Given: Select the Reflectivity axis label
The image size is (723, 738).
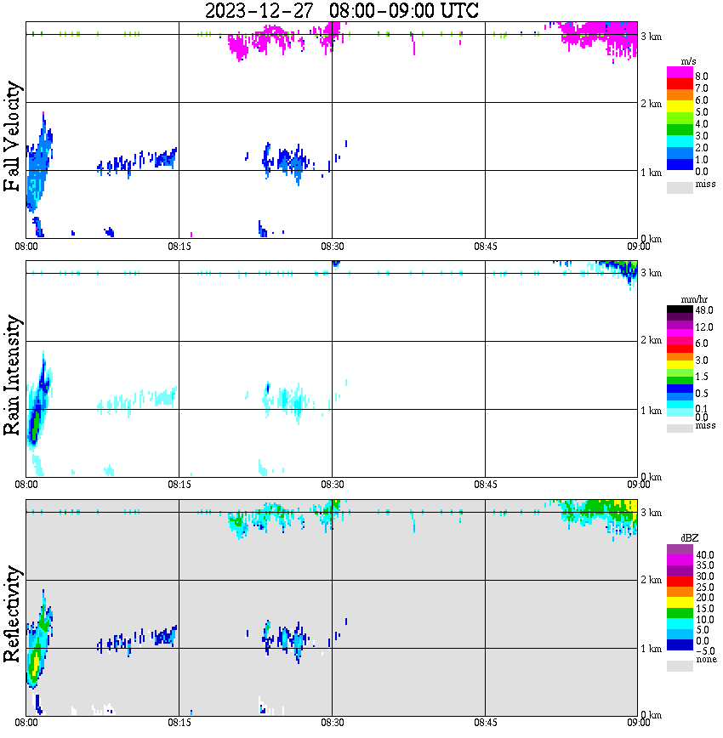Looking at the screenshot, I should (12, 613).
